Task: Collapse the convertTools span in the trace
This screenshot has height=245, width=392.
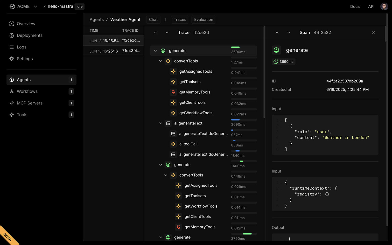Action: (160, 61)
